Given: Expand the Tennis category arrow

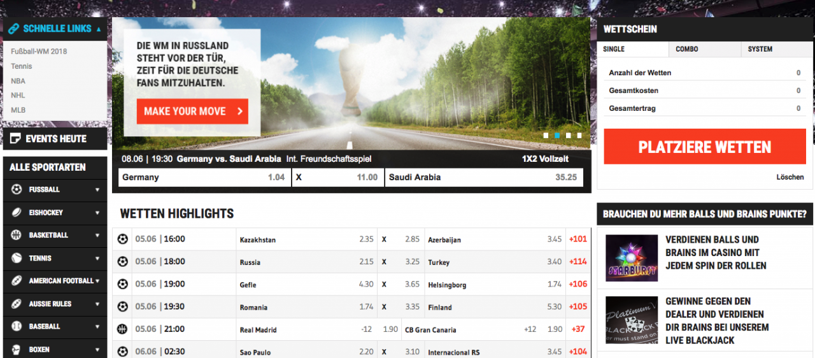Looking at the screenshot, I should tap(97, 259).
